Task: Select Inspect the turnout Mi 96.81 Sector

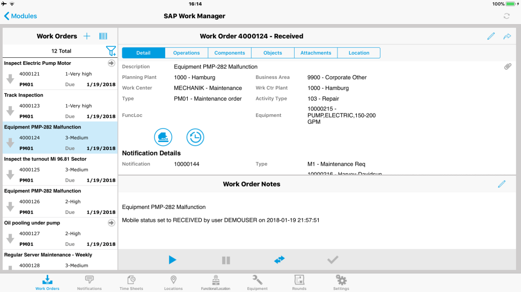Action: (60, 169)
